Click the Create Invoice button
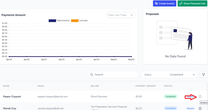The image size is (208, 110). (x=164, y=3)
